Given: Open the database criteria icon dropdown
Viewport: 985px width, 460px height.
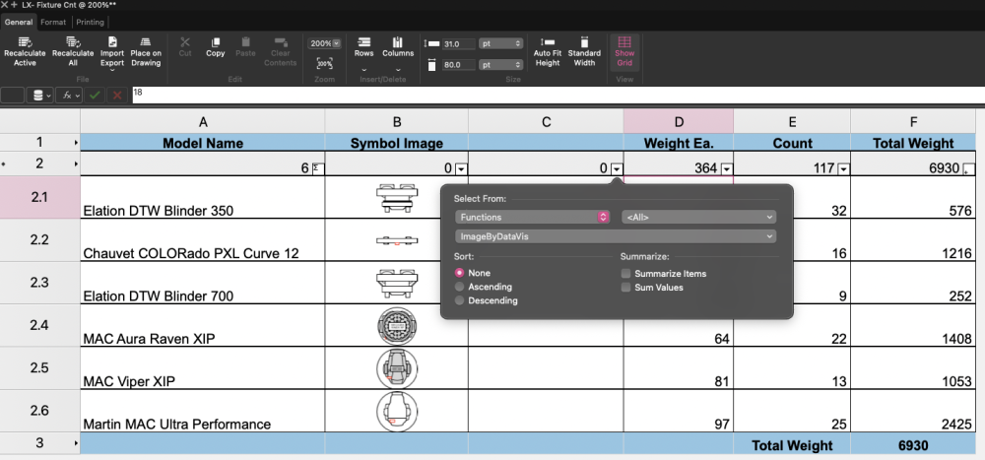Looking at the screenshot, I should coord(41,96).
